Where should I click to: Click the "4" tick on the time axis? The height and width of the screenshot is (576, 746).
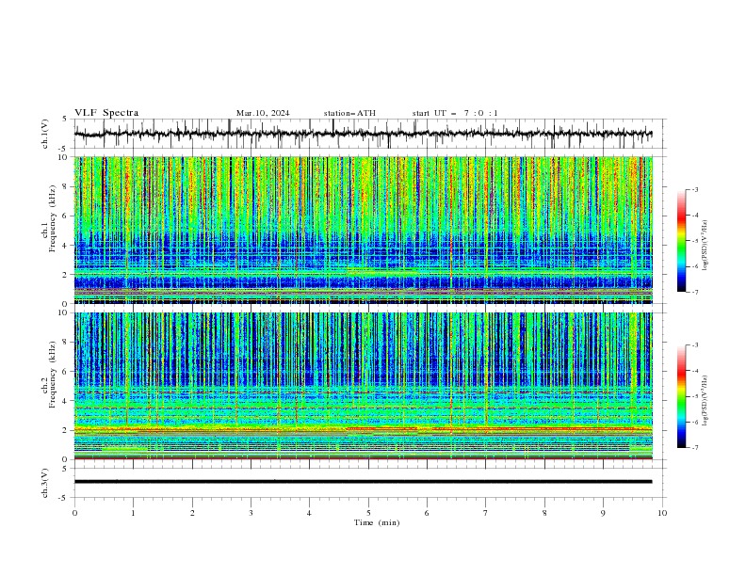(x=309, y=513)
